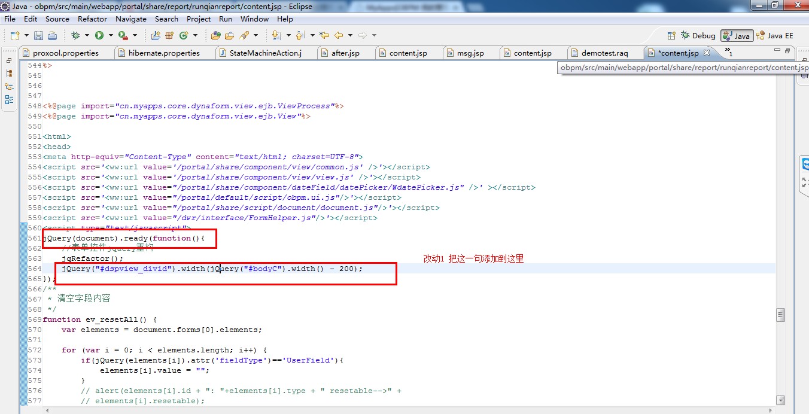
Task: Click the Run External Tools icon
Action: click(x=123, y=35)
